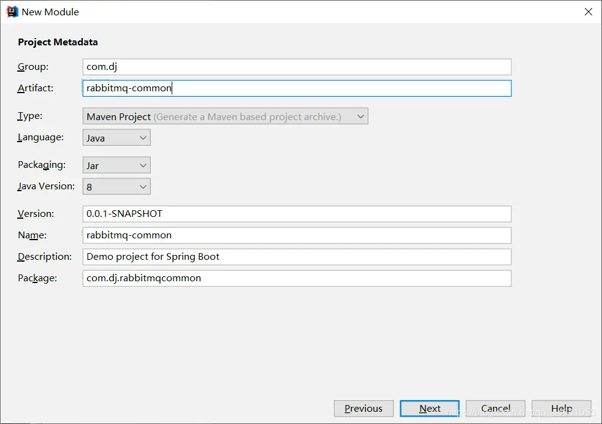Click the Description field for Spring Boot demo
This screenshot has height=424, width=602.
pos(297,257)
